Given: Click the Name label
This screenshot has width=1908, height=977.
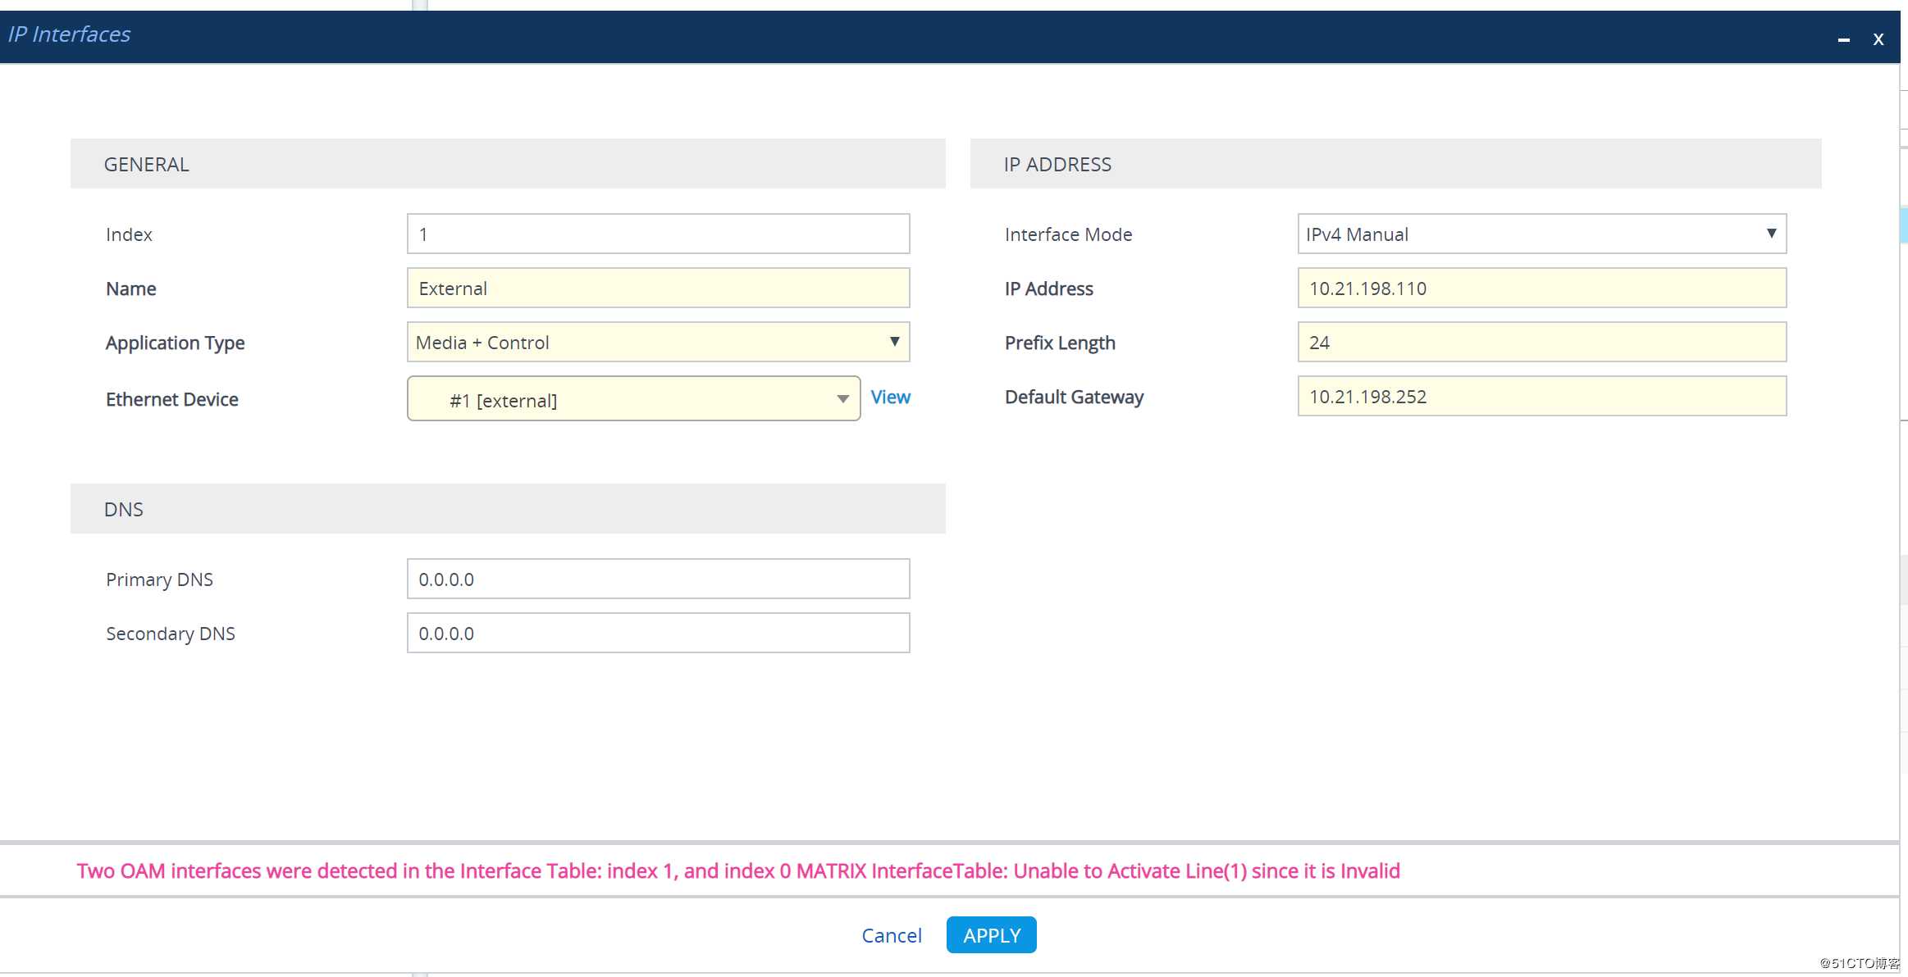Looking at the screenshot, I should pos(130,289).
